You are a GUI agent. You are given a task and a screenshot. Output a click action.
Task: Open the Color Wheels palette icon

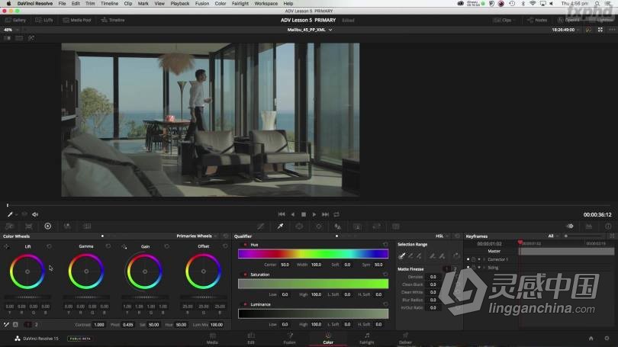[x=47, y=227]
